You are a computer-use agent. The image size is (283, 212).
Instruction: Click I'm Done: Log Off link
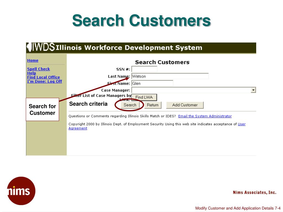coord(44,81)
